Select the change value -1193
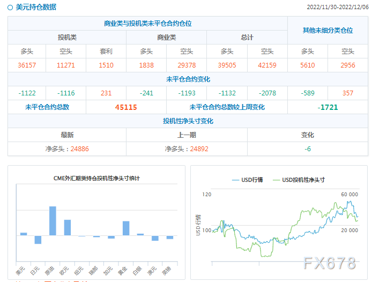The image size is (372, 282). click(x=187, y=93)
